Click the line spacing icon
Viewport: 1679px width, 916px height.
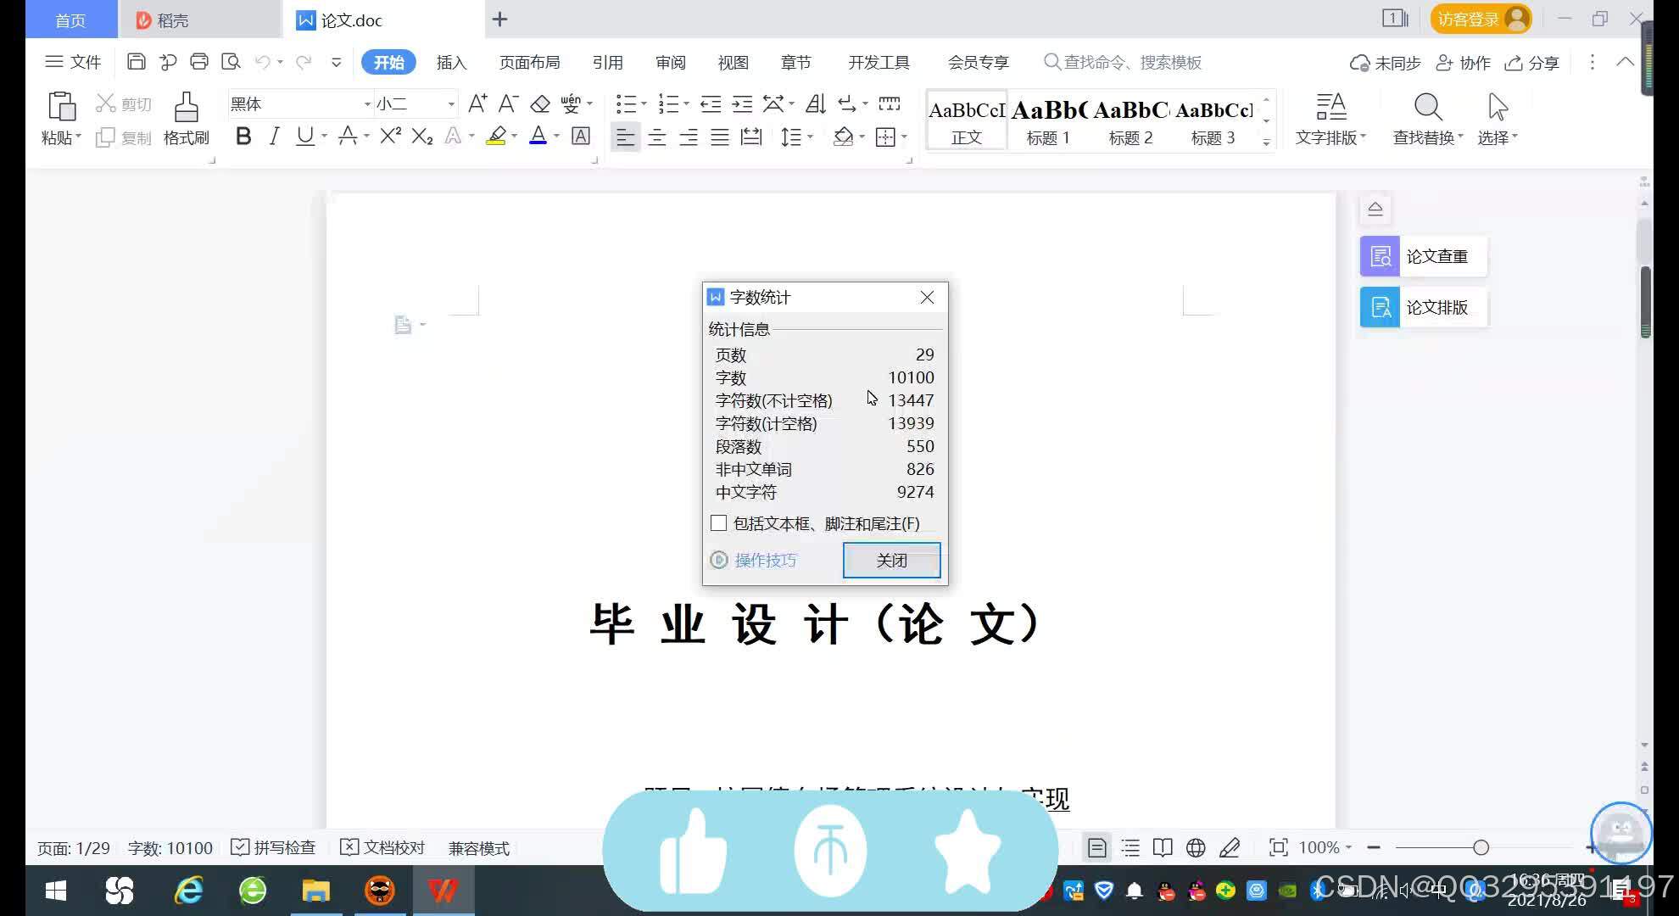[790, 137]
